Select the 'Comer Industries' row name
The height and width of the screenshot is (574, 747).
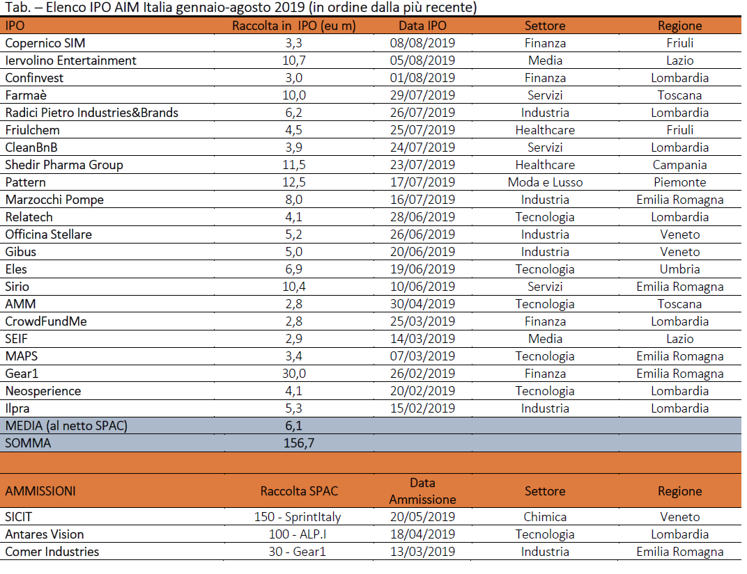[x=52, y=552]
